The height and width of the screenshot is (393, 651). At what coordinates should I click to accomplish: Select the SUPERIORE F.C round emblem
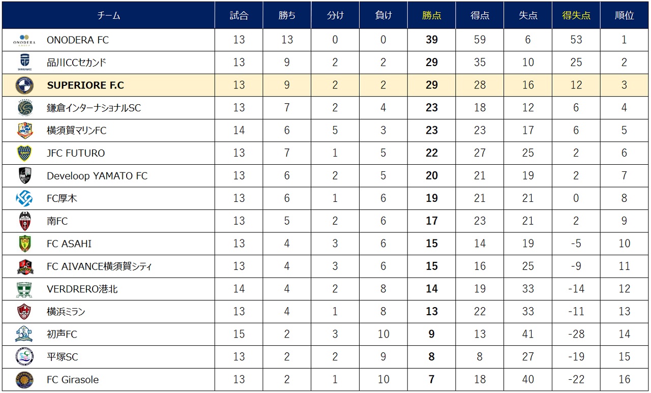pyautogui.click(x=24, y=85)
